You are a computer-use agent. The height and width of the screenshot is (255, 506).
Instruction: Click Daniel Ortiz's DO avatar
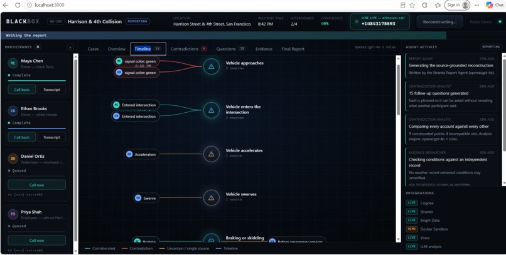13,159
